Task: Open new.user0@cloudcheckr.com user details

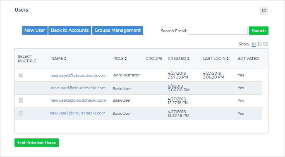Action: point(79,75)
